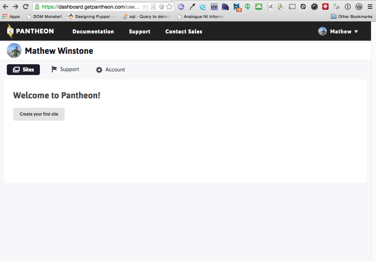Click the envelope icon in the address bar

tap(145, 7)
